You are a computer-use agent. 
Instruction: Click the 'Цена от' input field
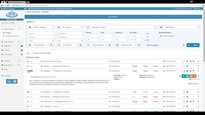coord(41,34)
